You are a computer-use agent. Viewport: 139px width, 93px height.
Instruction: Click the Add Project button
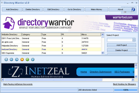point(122,45)
